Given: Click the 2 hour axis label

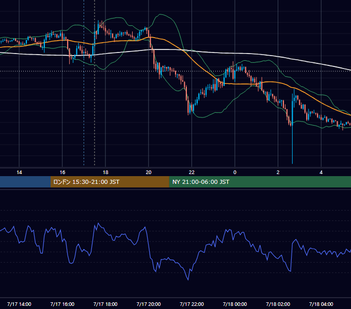Looking at the screenshot, I should [x=278, y=173].
